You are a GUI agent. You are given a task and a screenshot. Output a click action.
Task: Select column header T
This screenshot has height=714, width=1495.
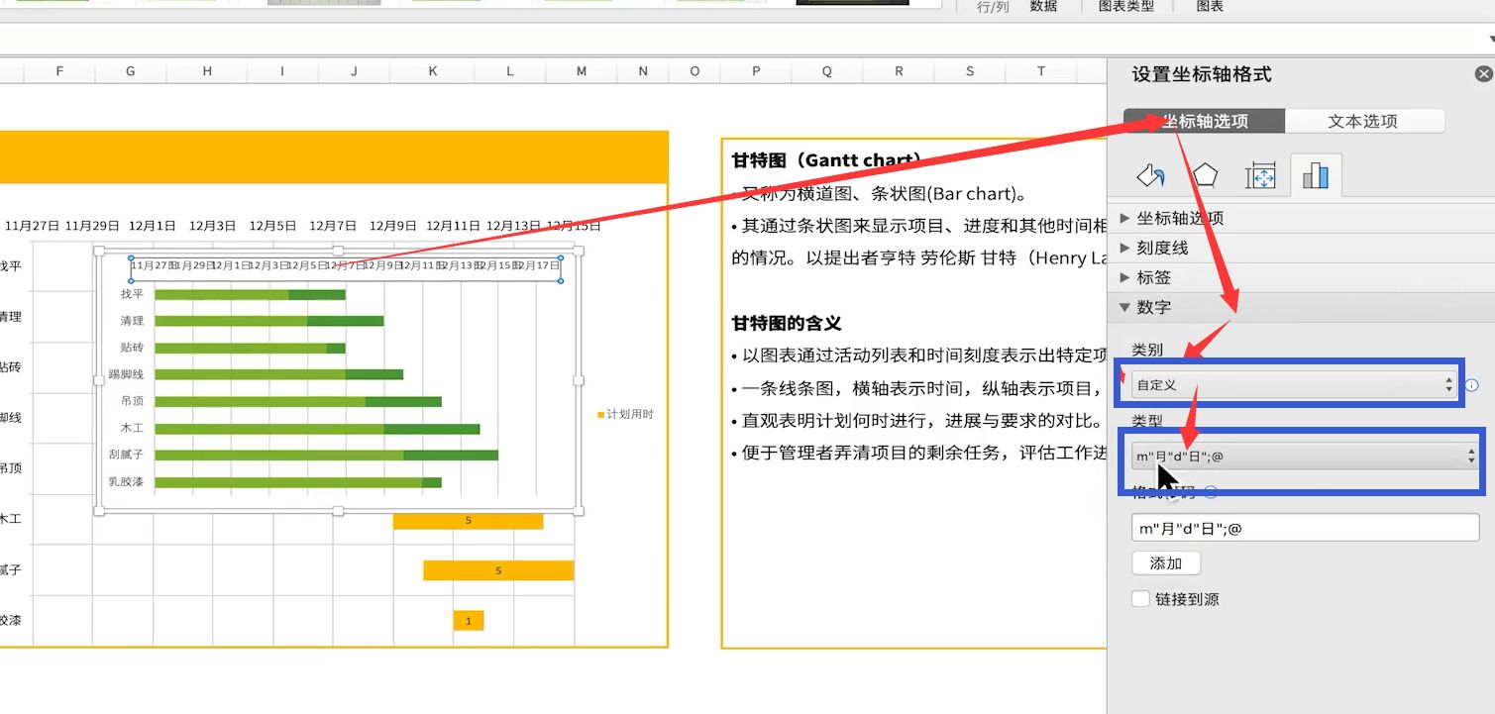tap(1041, 71)
